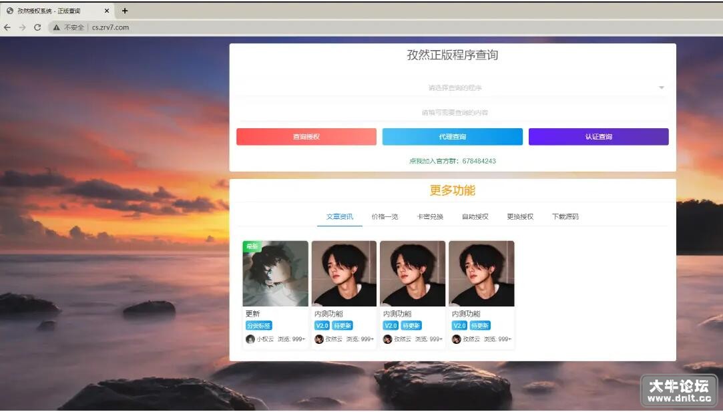Open the 下载源码 tab

(565, 216)
